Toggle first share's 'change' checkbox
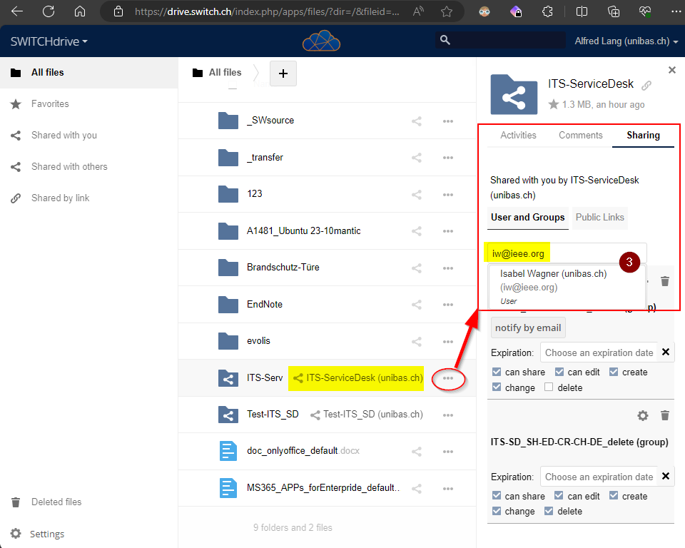This screenshot has width=685, height=548. (497, 387)
